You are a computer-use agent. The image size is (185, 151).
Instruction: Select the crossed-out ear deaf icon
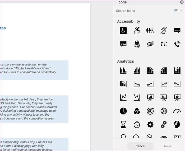(164, 31)
